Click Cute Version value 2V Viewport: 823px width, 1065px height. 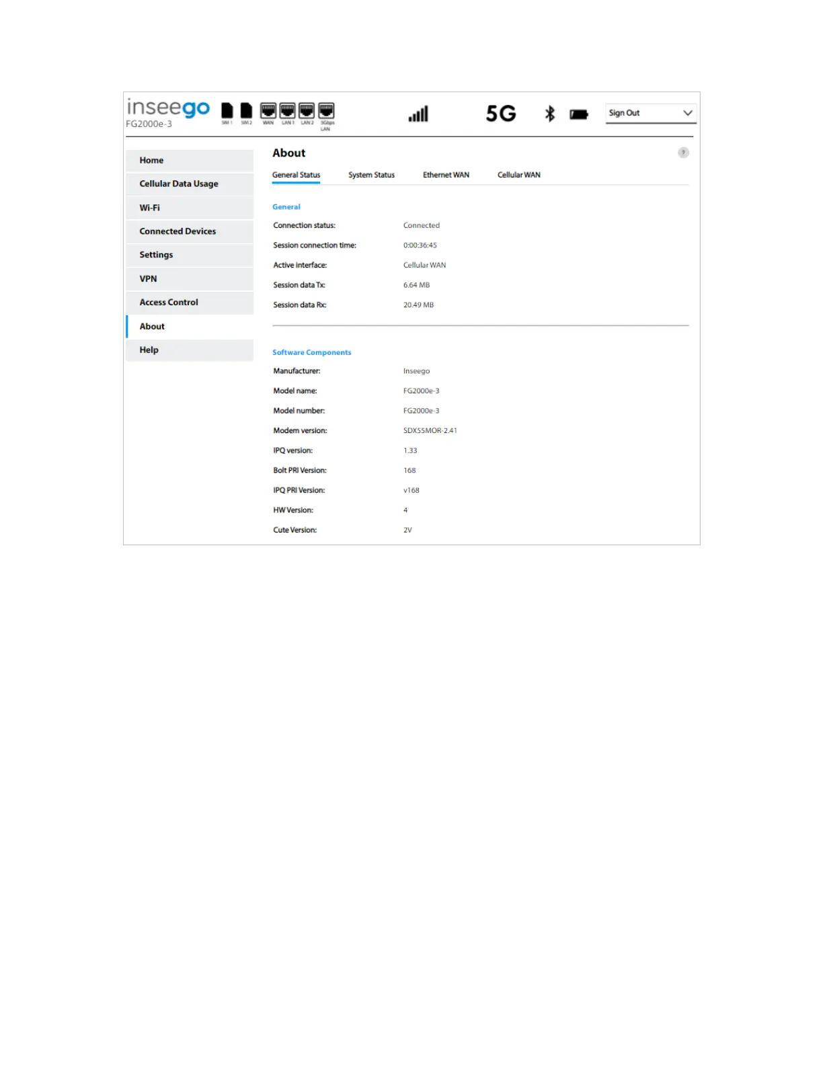tap(407, 530)
